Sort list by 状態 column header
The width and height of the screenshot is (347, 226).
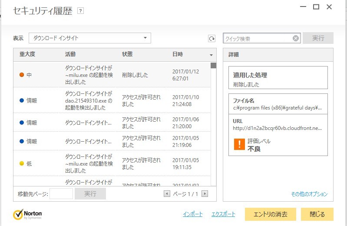[x=127, y=54]
